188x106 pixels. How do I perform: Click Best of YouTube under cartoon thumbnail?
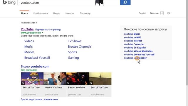31,88
